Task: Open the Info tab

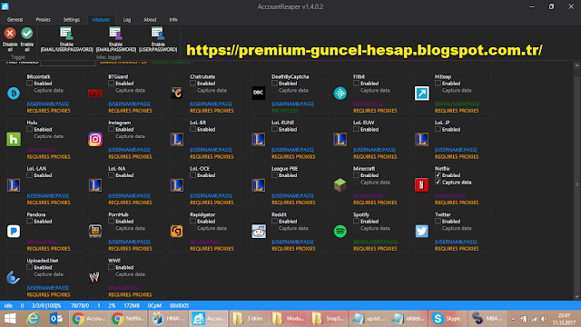Action: 173,20
